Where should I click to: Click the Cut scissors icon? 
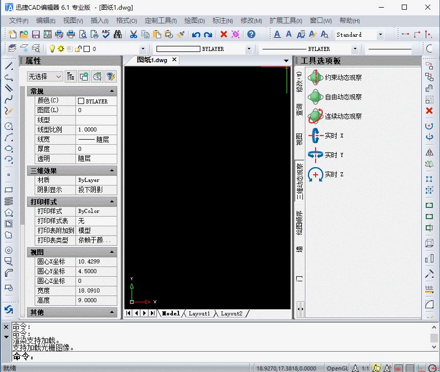click(x=133, y=35)
